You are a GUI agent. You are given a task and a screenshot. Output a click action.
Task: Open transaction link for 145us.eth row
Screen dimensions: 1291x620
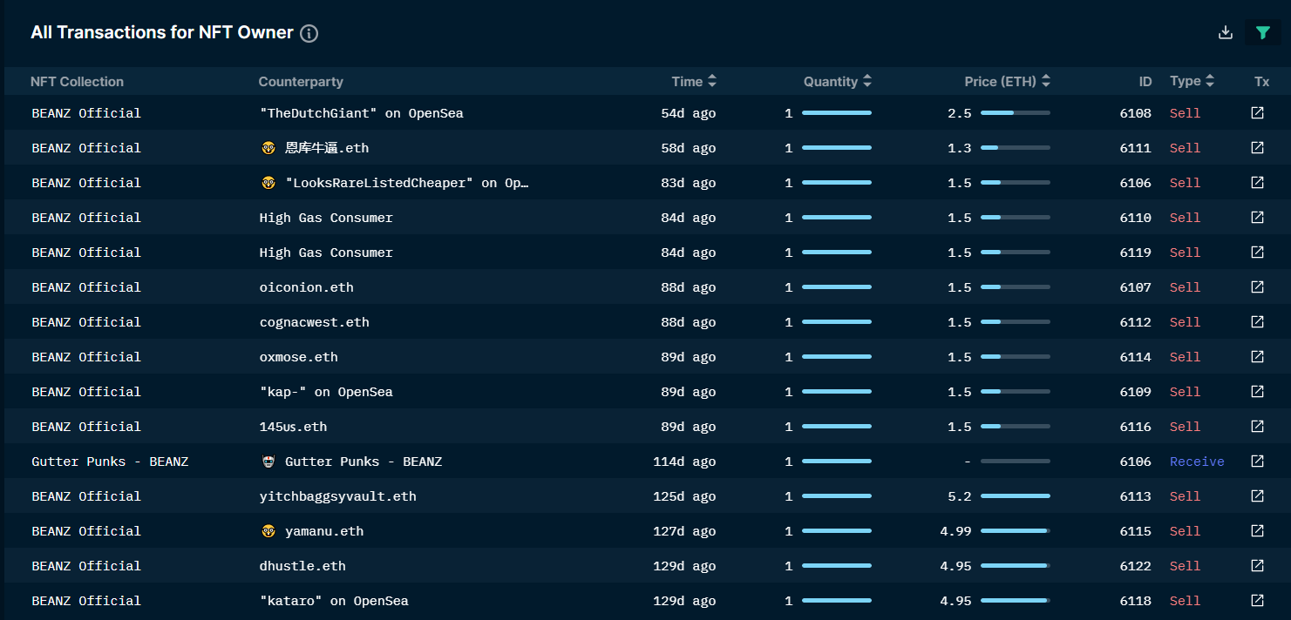click(1257, 427)
